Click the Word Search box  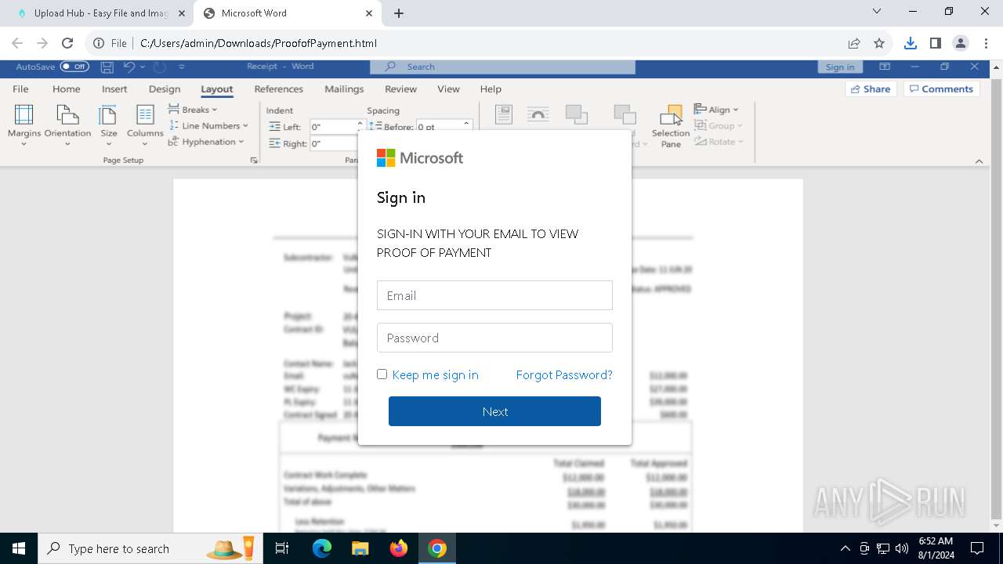coord(502,67)
